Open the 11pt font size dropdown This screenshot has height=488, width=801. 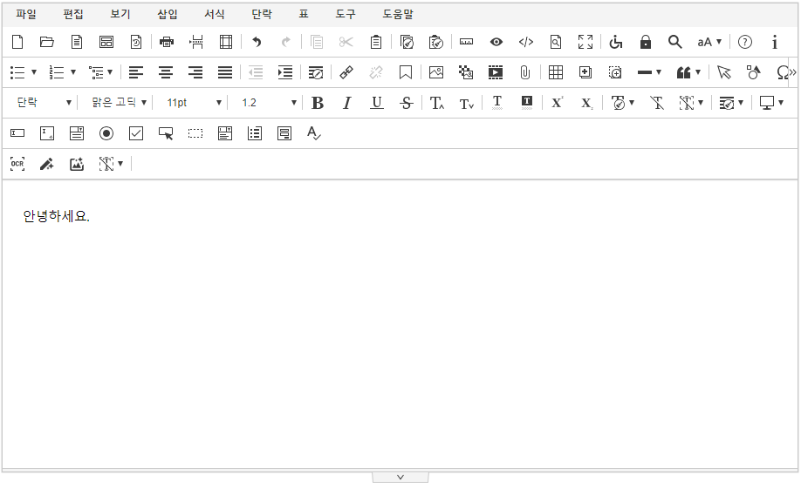click(195, 103)
